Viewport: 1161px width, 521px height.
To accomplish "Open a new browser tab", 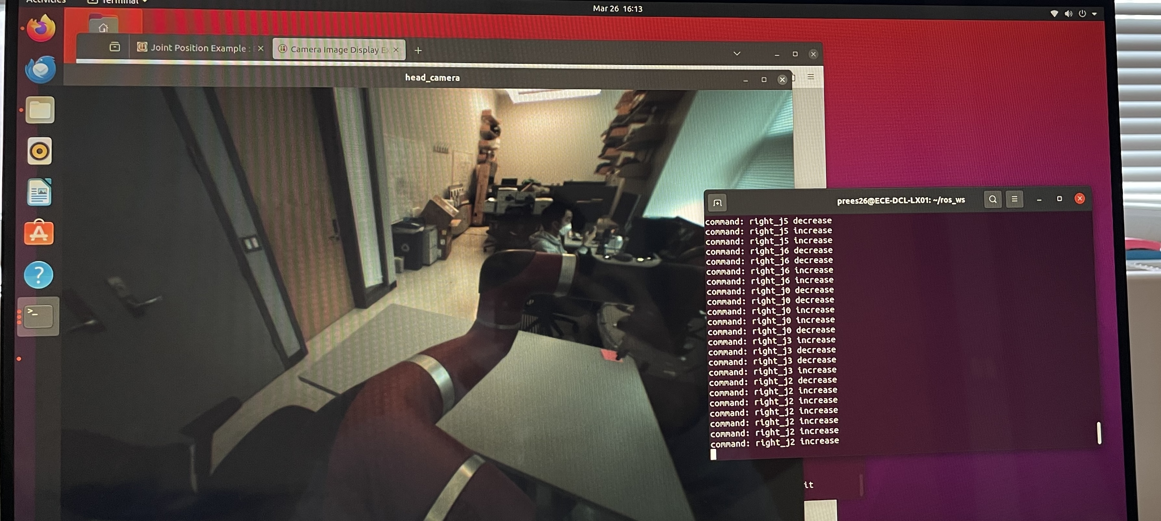I will pyautogui.click(x=418, y=50).
